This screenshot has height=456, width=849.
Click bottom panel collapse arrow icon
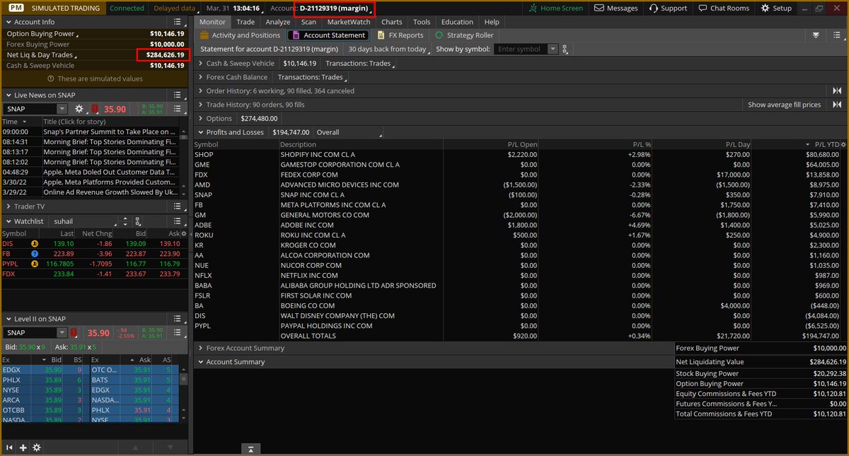pos(250,448)
